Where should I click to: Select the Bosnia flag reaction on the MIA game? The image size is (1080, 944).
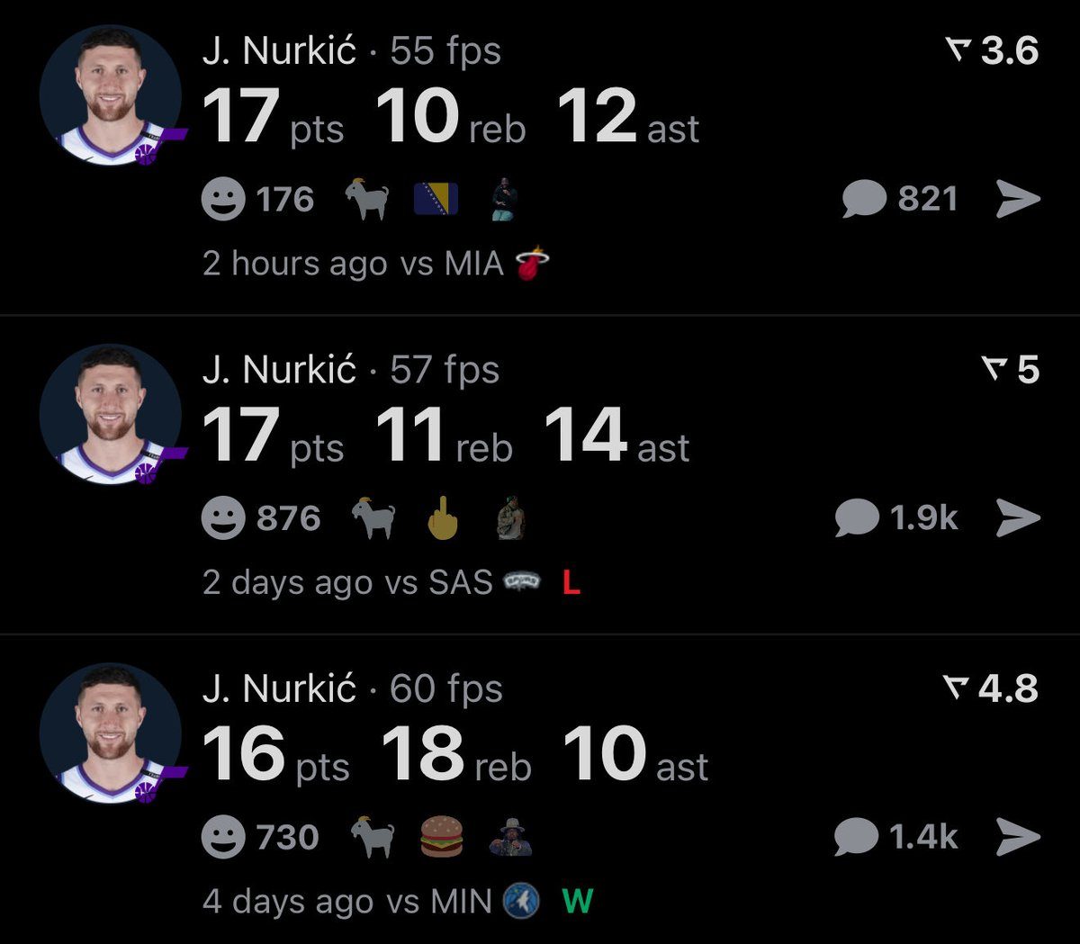tap(436, 199)
